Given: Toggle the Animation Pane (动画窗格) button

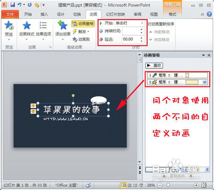Looking at the screenshot, I should [83, 24].
